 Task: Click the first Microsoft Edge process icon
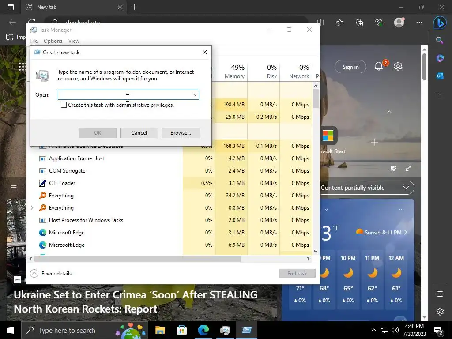(x=43, y=233)
